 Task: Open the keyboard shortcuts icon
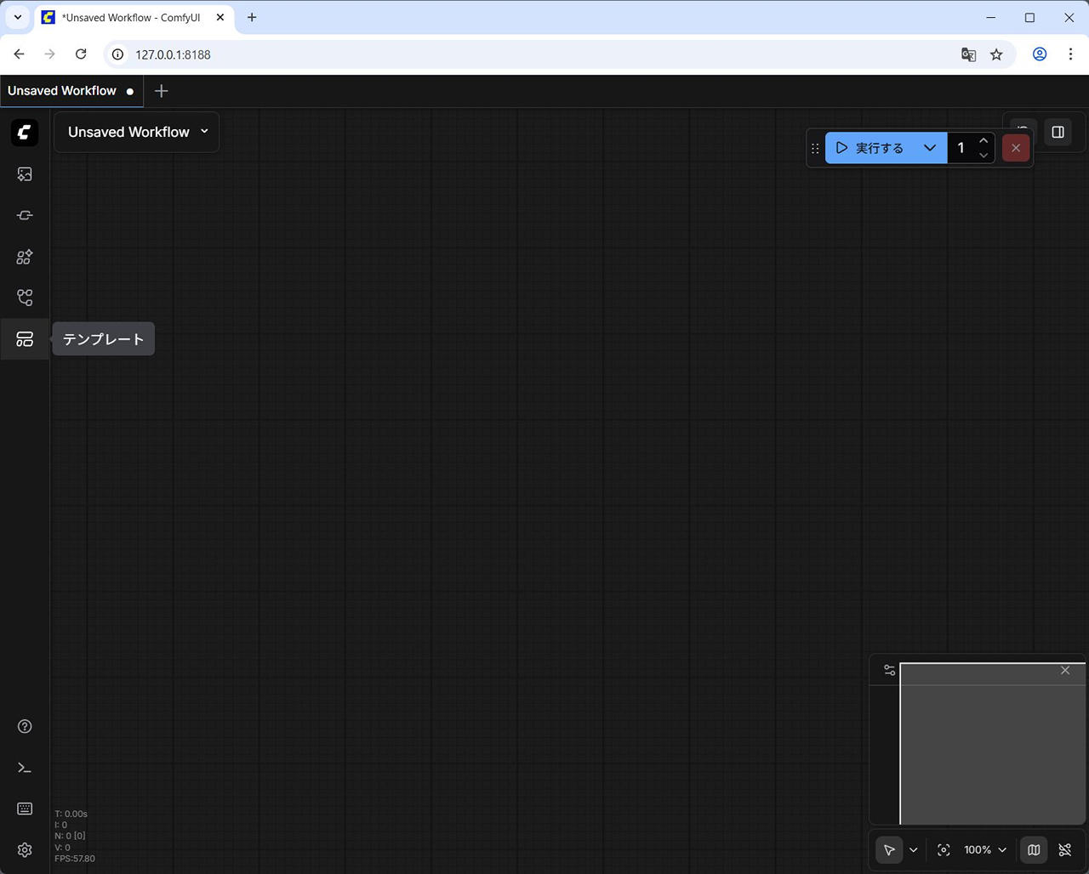25,809
